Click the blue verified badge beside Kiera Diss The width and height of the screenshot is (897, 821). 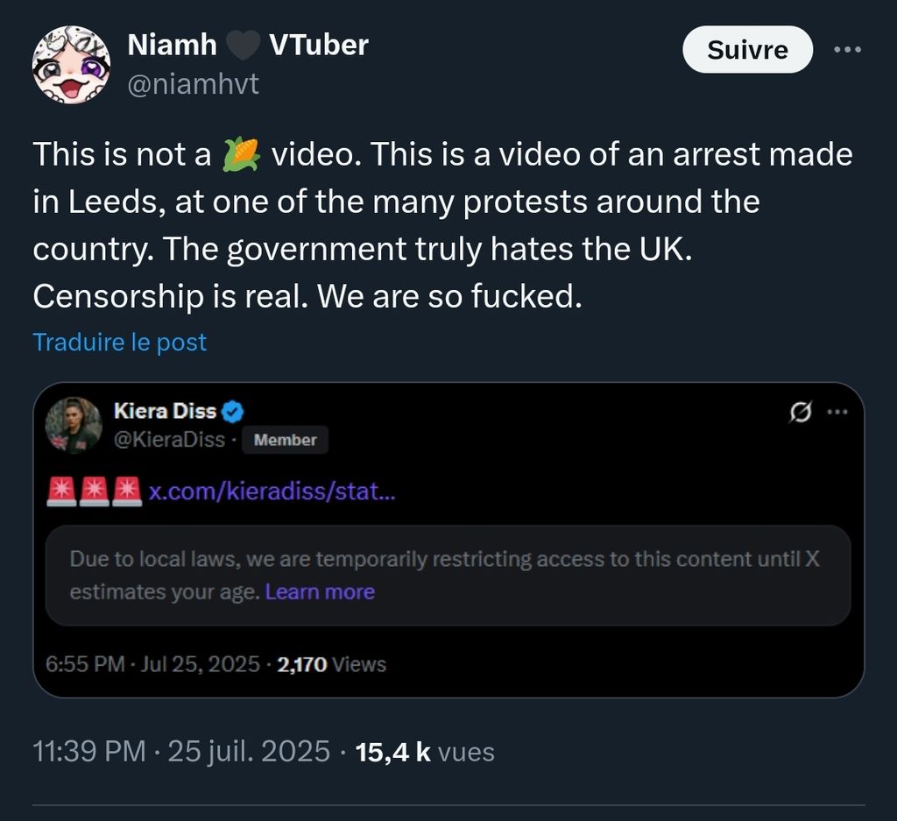click(233, 412)
